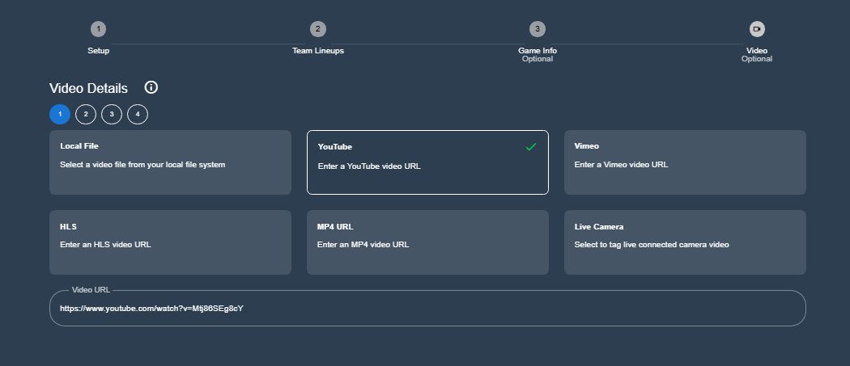
Task: Switch to video slot 2
Action: coord(86,115)
